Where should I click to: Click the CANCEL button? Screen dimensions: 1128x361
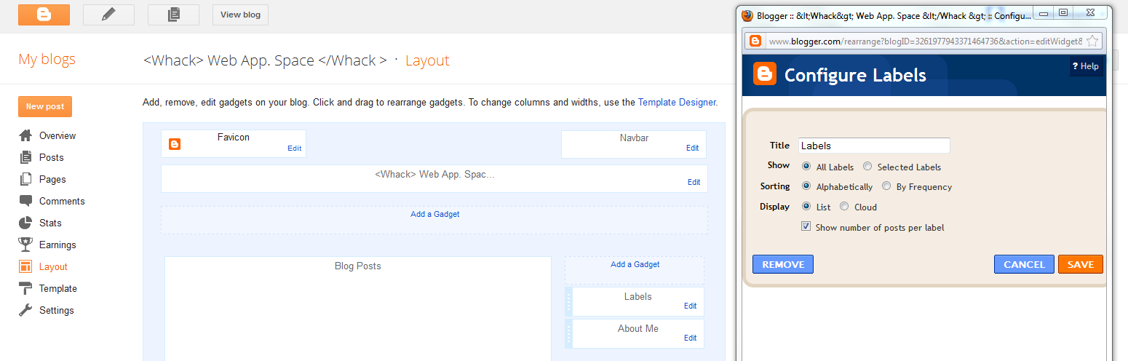pos(1024,264)
